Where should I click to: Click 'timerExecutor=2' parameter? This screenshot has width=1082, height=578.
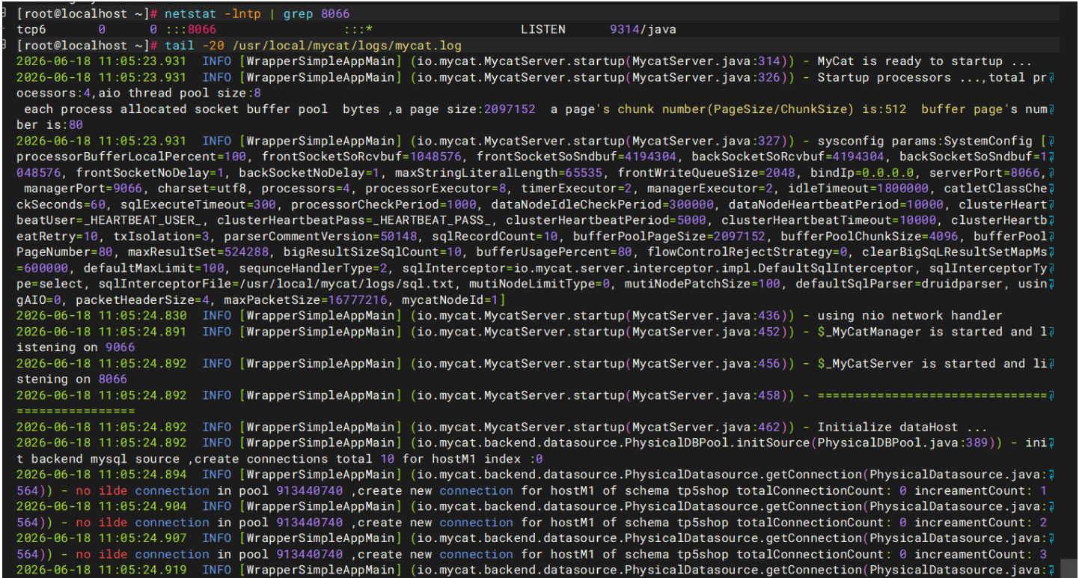pos(576,189)
